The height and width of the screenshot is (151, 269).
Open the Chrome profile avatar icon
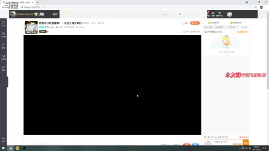(x=261, y=7)
